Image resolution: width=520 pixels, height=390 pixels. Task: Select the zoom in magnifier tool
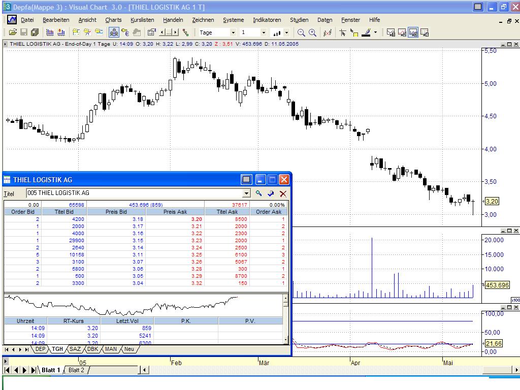tap(311, 31)
